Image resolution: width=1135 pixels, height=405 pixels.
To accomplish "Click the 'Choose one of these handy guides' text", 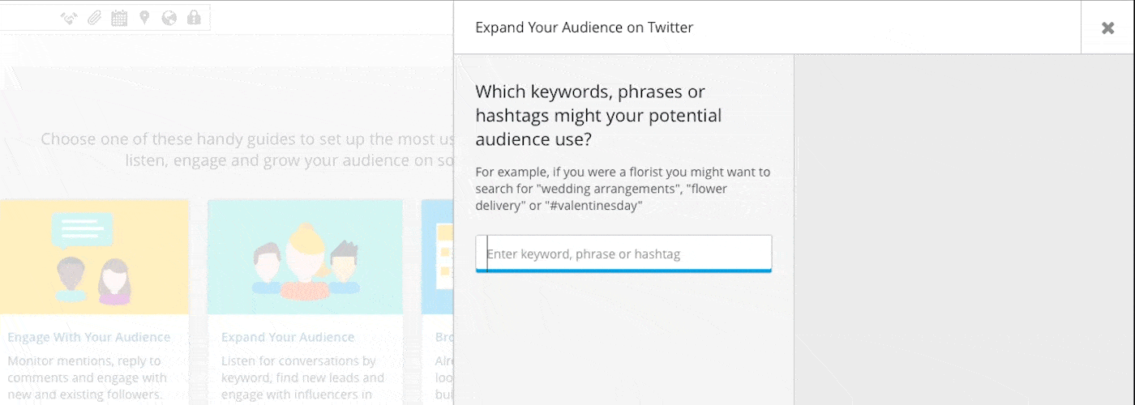I will point(247,149).
